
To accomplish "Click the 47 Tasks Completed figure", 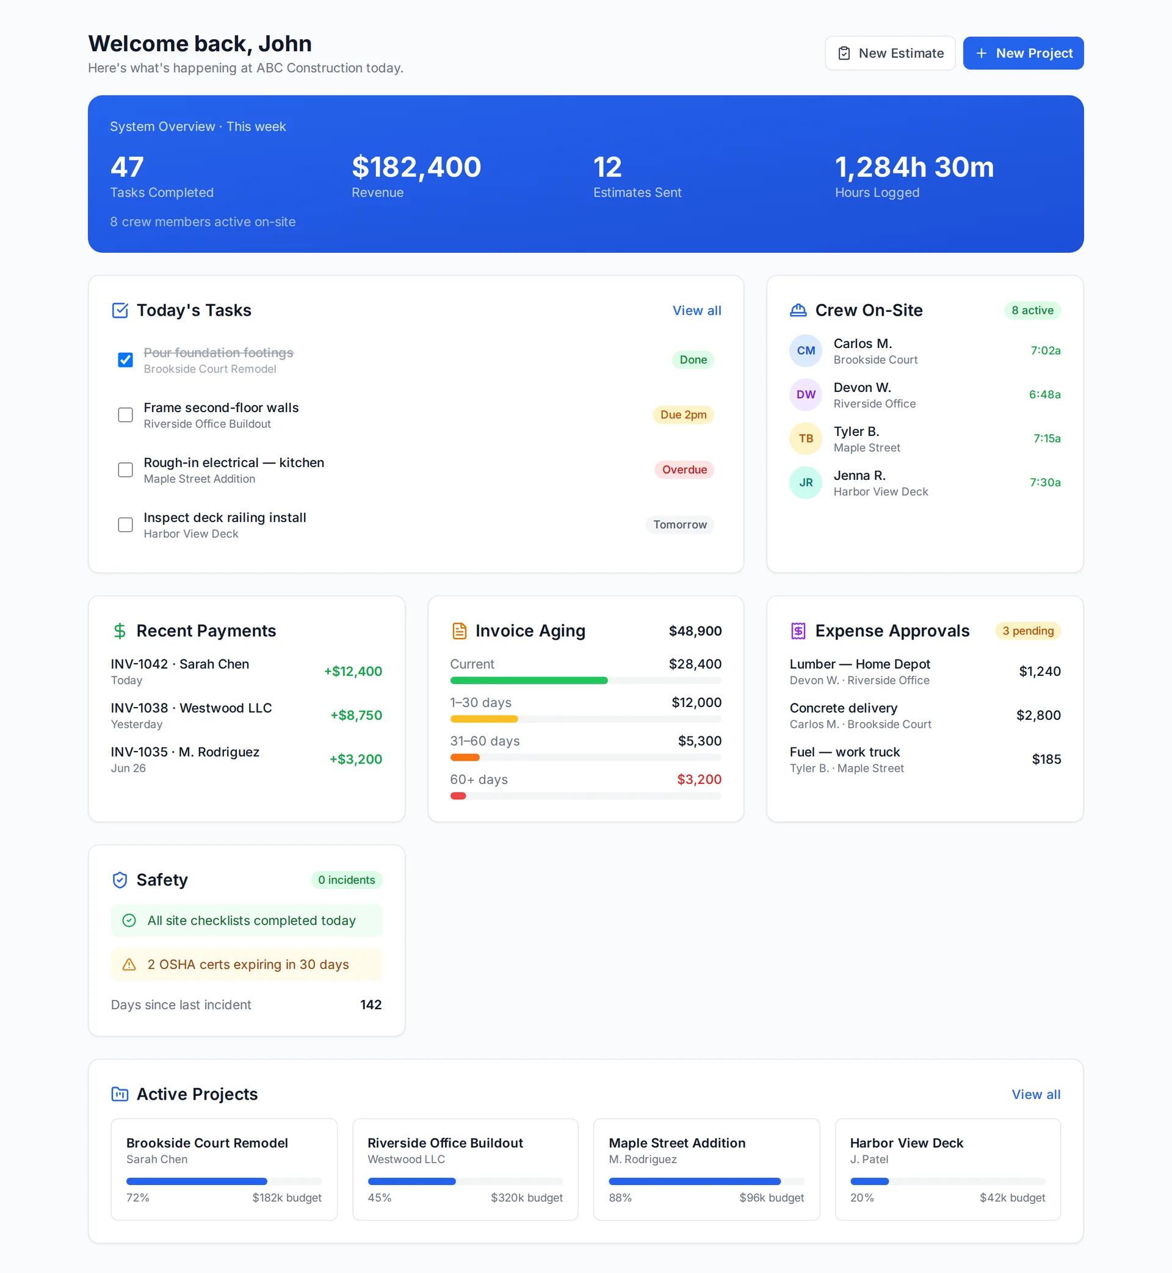I will pos(127,167).
